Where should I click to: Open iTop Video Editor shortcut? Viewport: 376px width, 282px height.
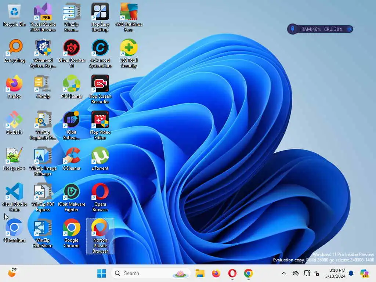click(100, 126)
